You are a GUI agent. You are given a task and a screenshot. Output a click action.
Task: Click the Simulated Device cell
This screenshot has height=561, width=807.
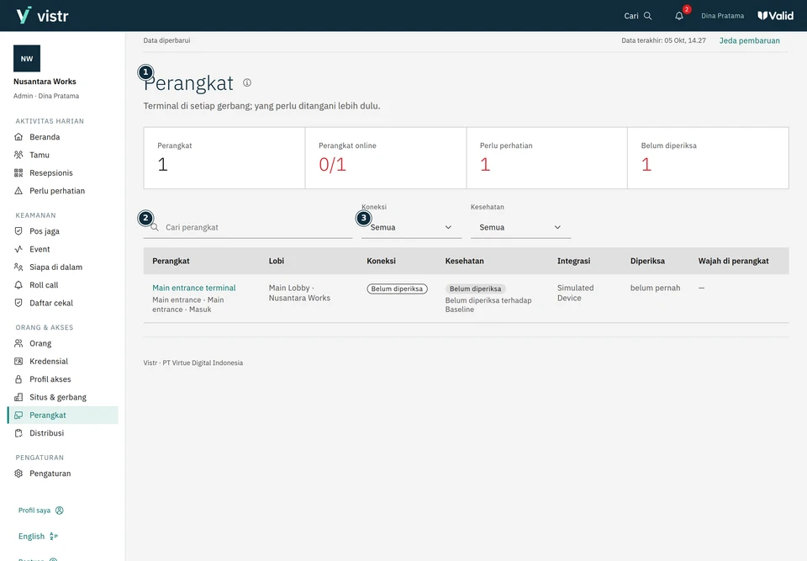coord(575,294)
